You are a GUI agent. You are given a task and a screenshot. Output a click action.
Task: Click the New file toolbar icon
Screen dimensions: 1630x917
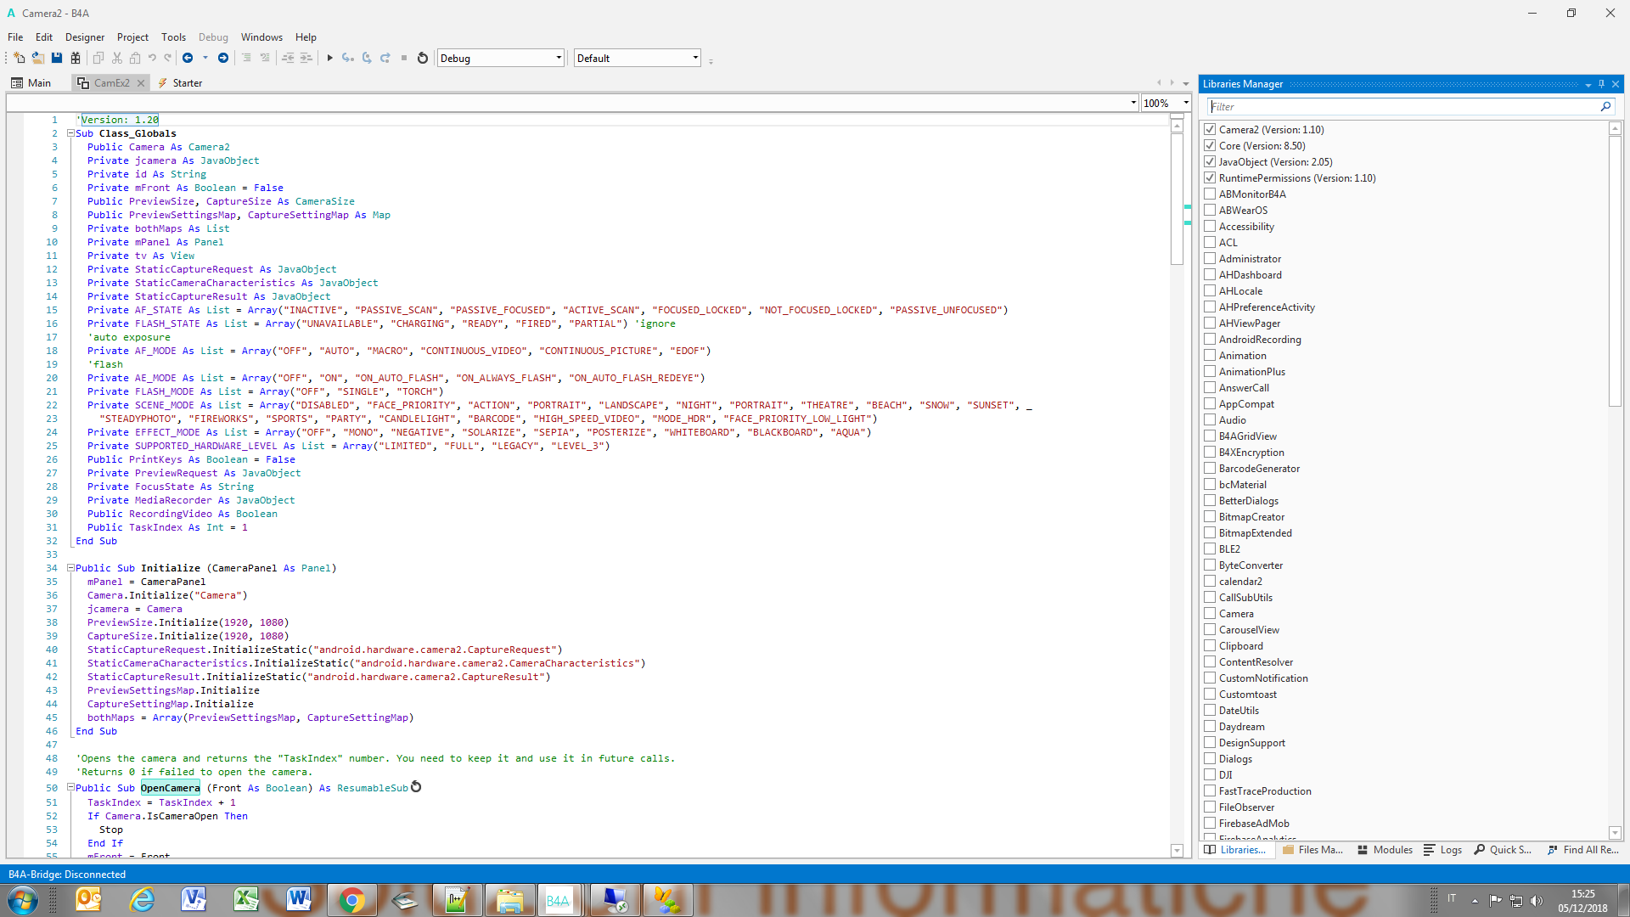click(19, 58)
